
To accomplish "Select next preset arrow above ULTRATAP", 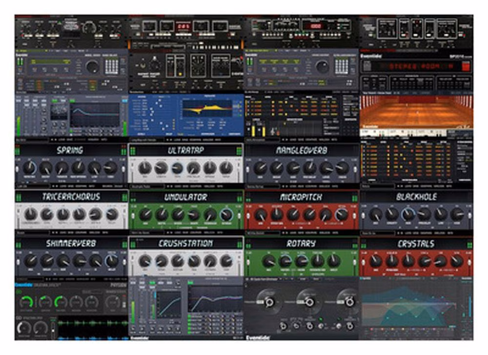I will pos(171,140).
